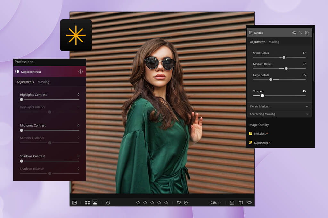Adjust the Highlights Balance slider
This screenshot has width=328, height=218.
pyautogui.click(x=50, y=112)
